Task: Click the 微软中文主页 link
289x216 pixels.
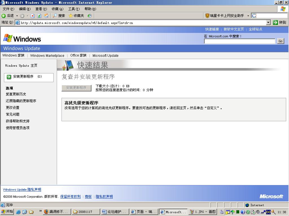Action: pos(234,29)
